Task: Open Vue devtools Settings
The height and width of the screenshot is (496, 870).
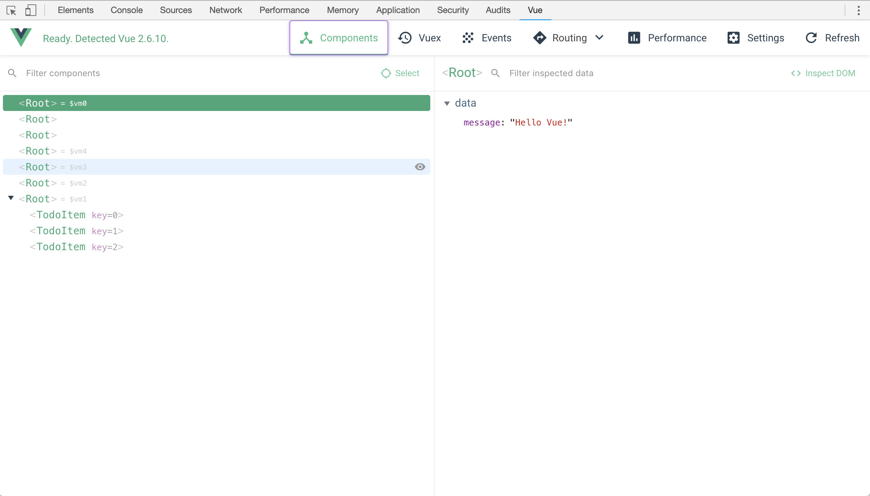Action: click(756, 38)
